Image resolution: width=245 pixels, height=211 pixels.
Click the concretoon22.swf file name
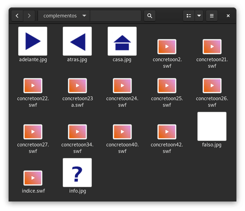33,102
